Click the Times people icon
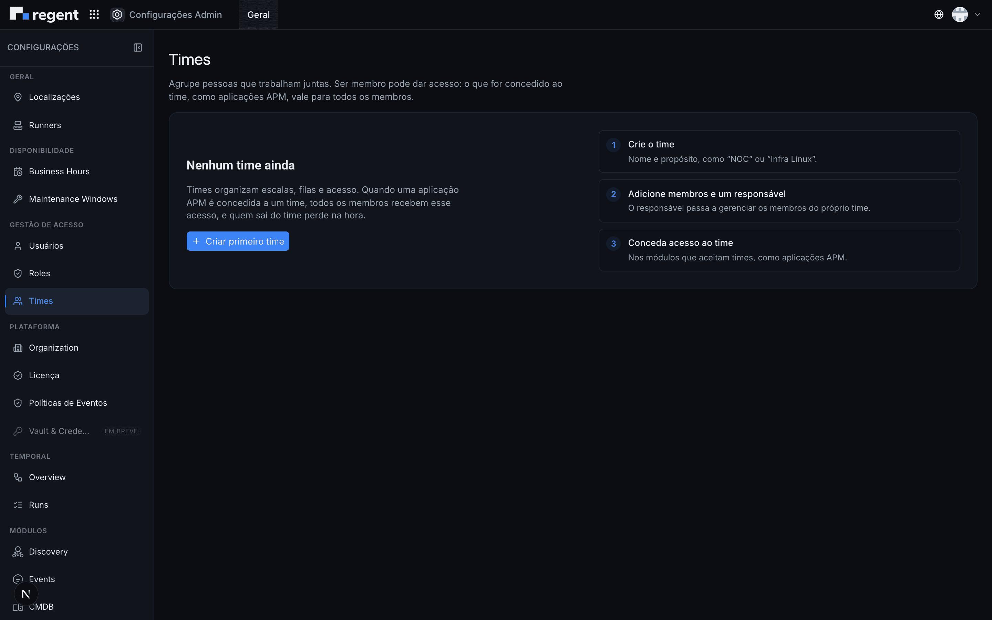 tap(18, 301)
